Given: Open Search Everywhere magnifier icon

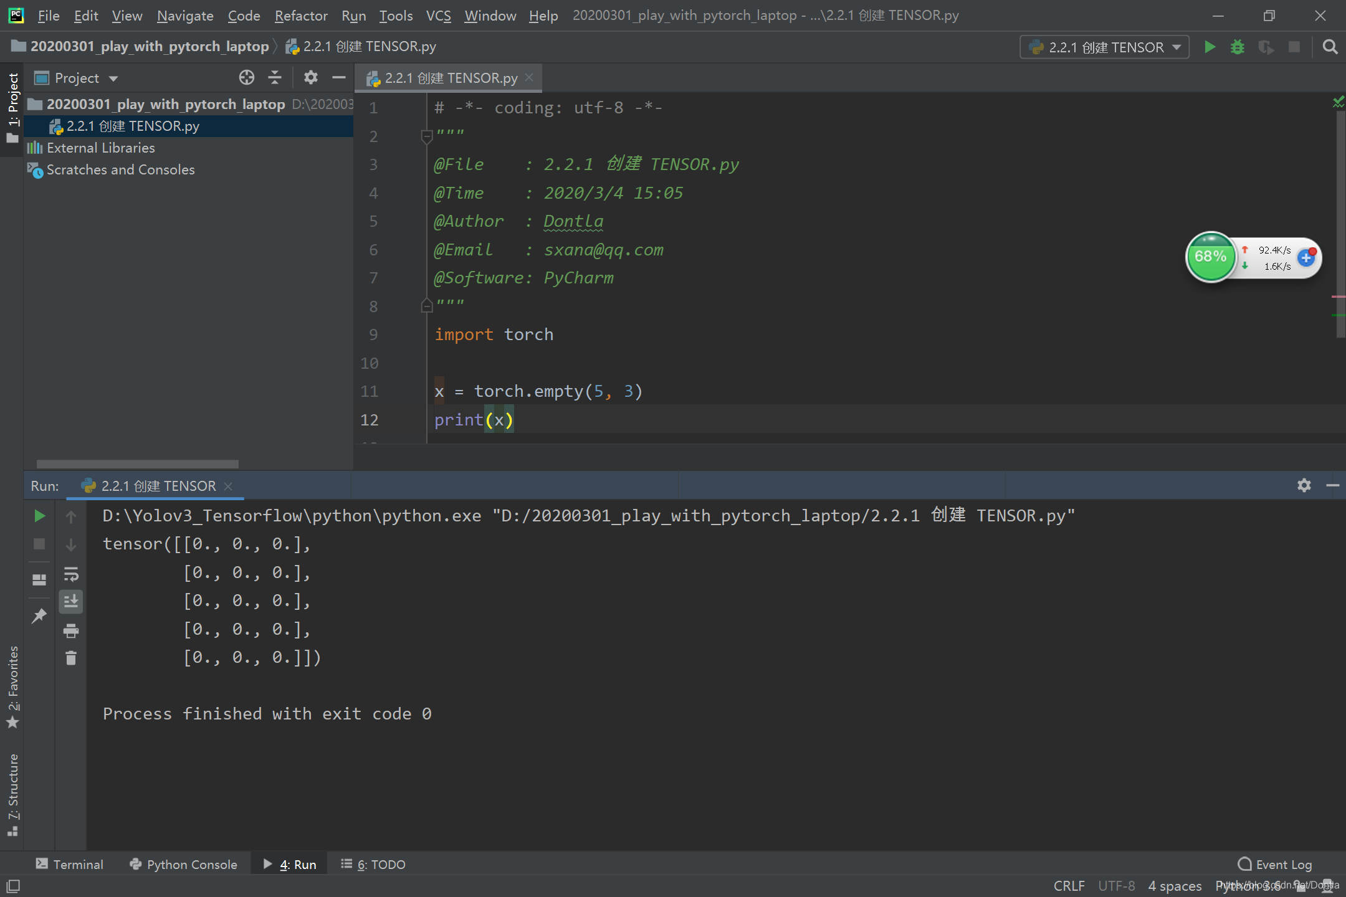Looking at the screenshot, I should point(1330,47).
